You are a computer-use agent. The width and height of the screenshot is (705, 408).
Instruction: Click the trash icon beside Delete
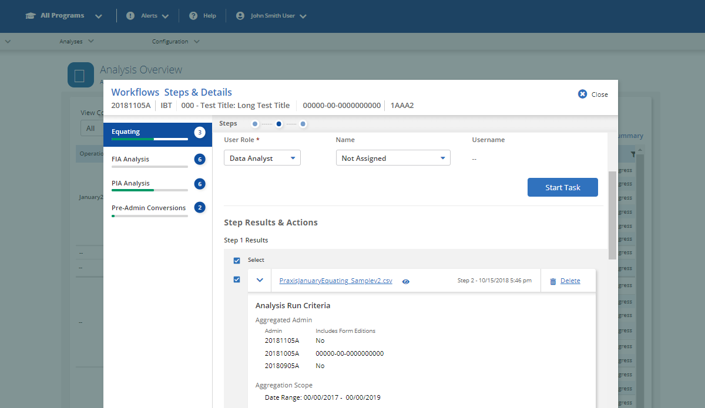click(x=553, y=281)
